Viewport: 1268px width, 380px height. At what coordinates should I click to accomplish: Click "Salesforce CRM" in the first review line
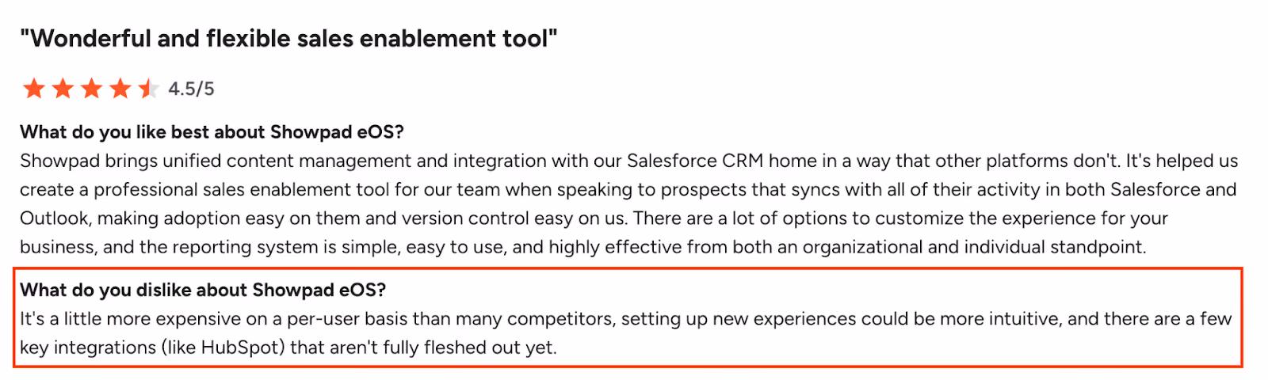[x=695, y=161]
